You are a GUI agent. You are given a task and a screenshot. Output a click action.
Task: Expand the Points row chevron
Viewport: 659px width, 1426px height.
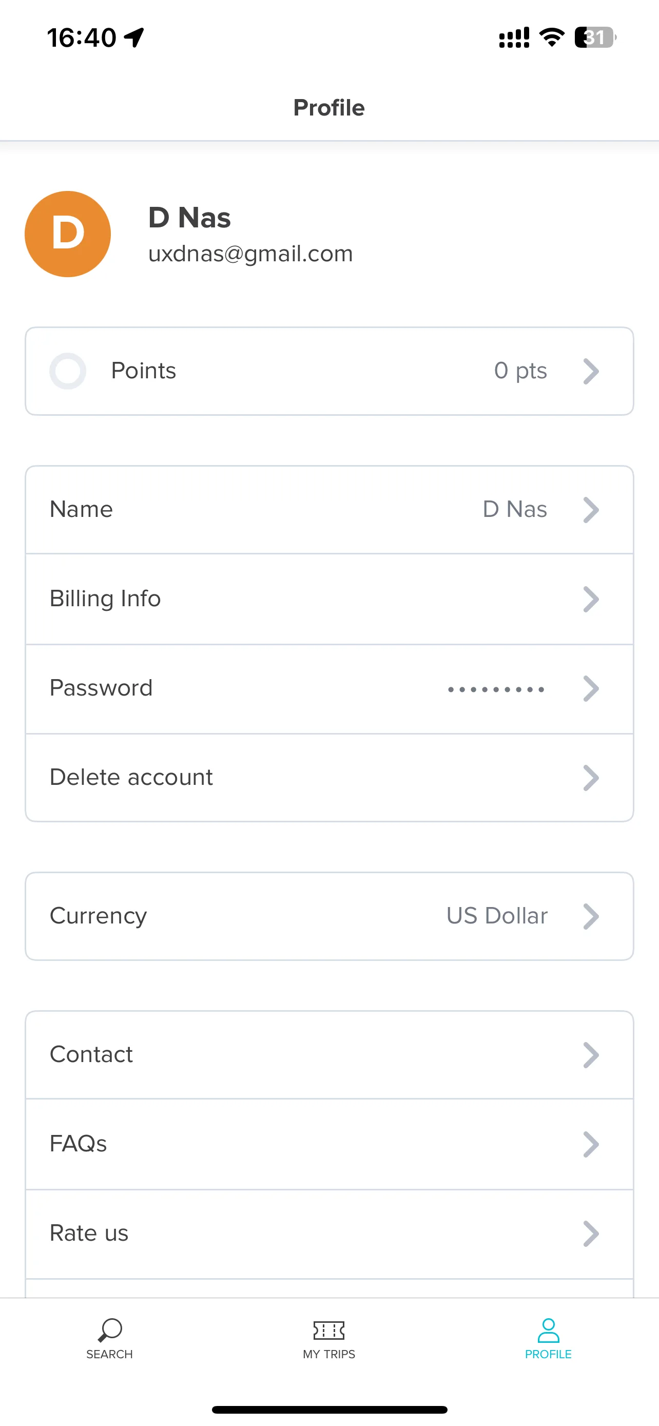pos(591,371)
